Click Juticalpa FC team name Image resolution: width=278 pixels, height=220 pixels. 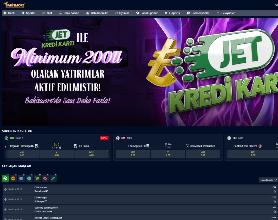(x=41, y=201)
